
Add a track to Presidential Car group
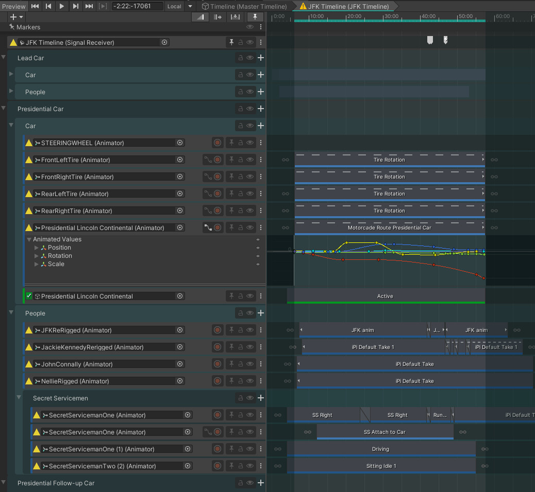tap(261, 109)
